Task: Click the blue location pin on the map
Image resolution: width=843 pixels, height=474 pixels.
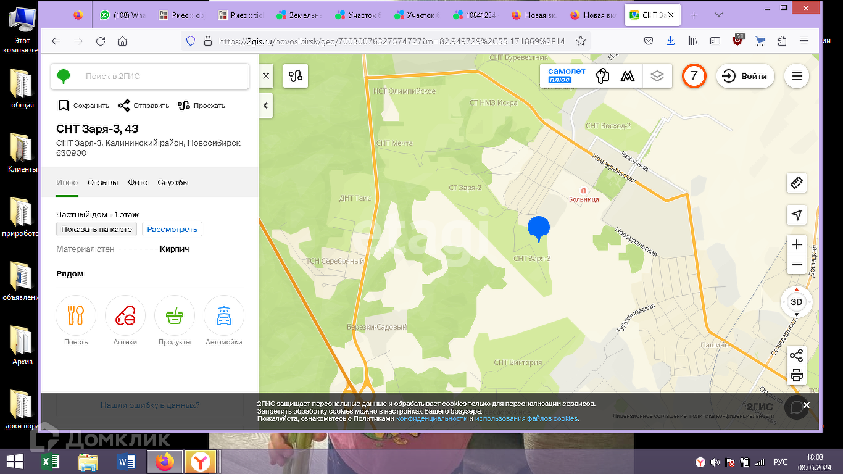Action: tap(539, 228)
